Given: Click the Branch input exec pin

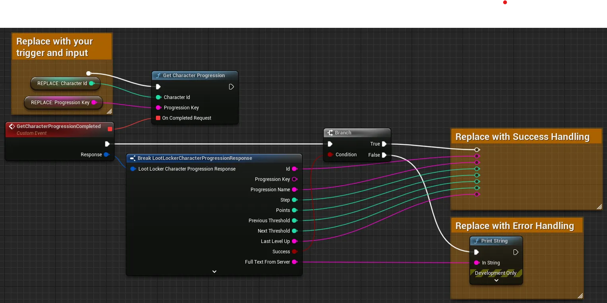Looking at the screenshot, I should (x=330, y=144).
